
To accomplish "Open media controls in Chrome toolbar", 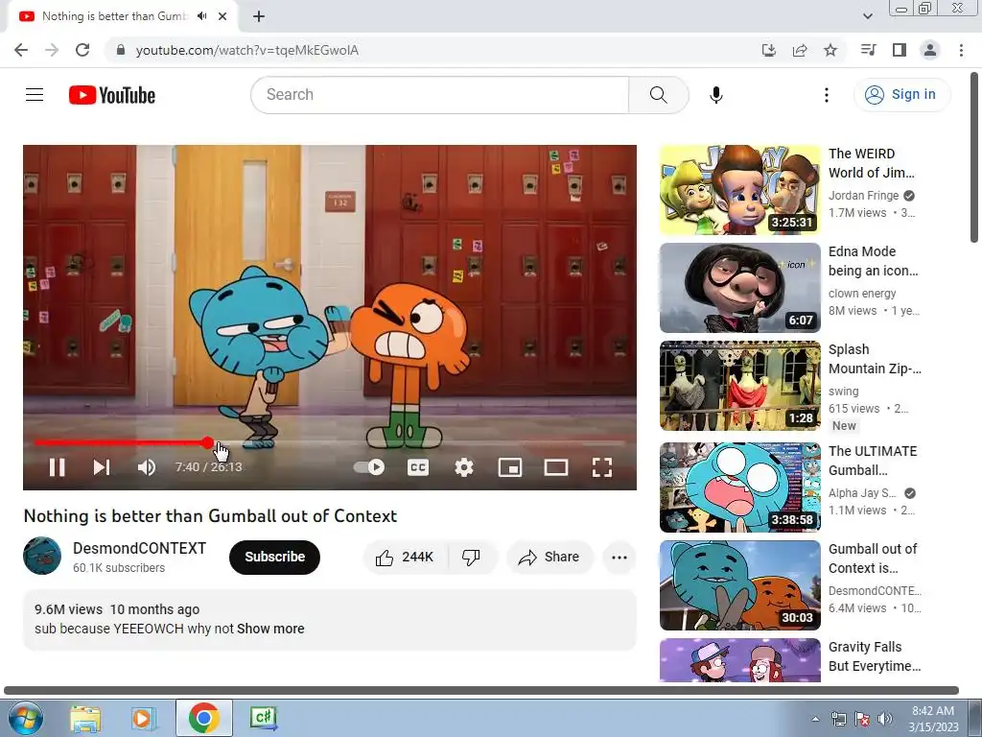I will point(868,50).
